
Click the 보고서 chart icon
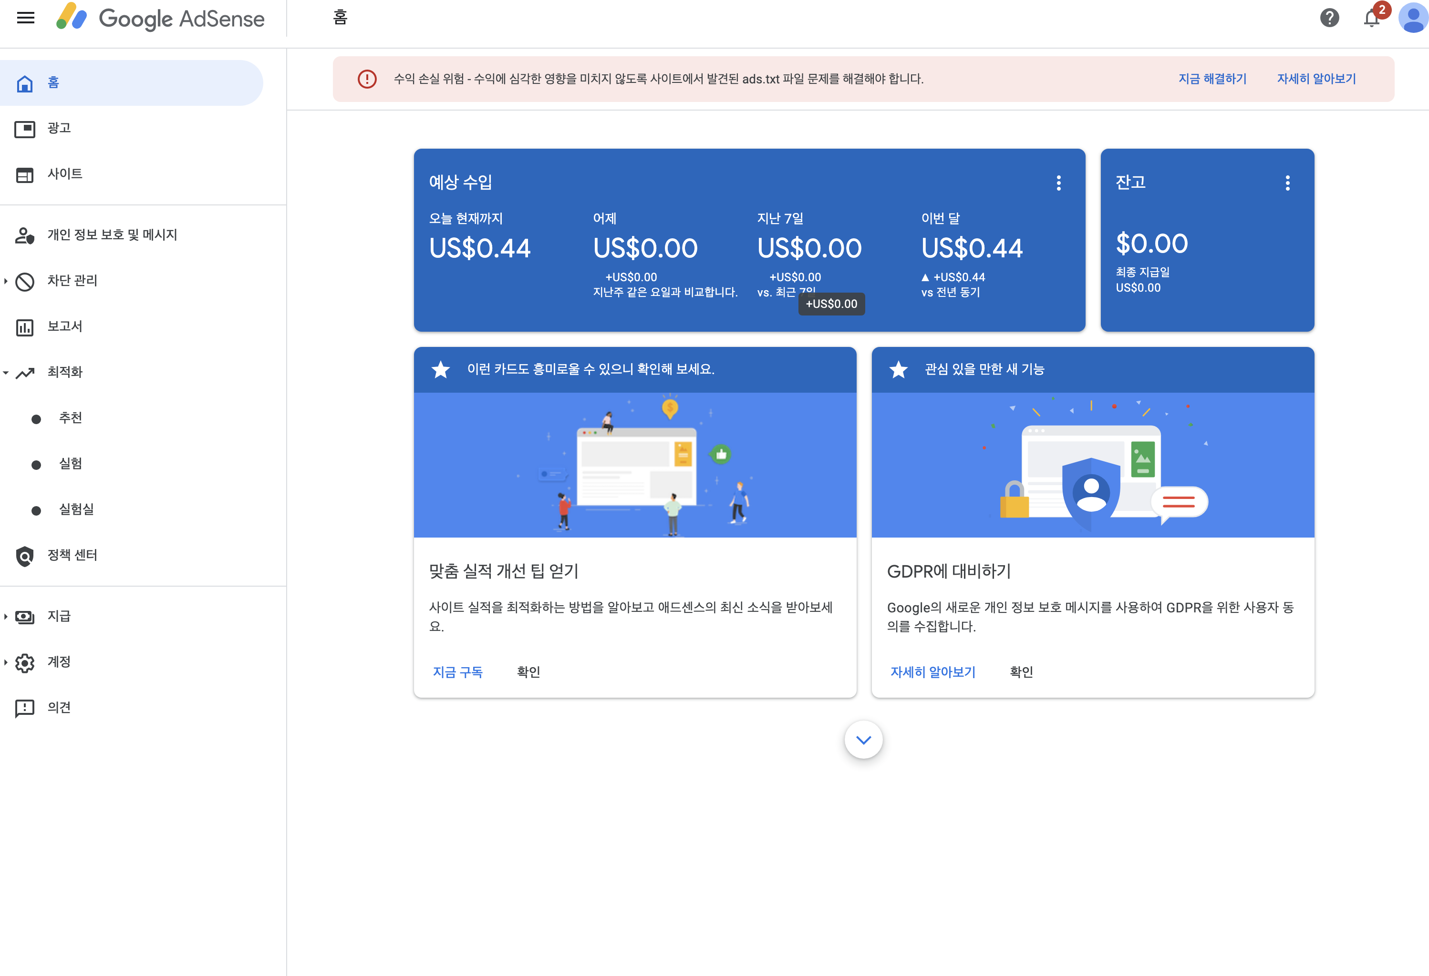pos(25,327)
